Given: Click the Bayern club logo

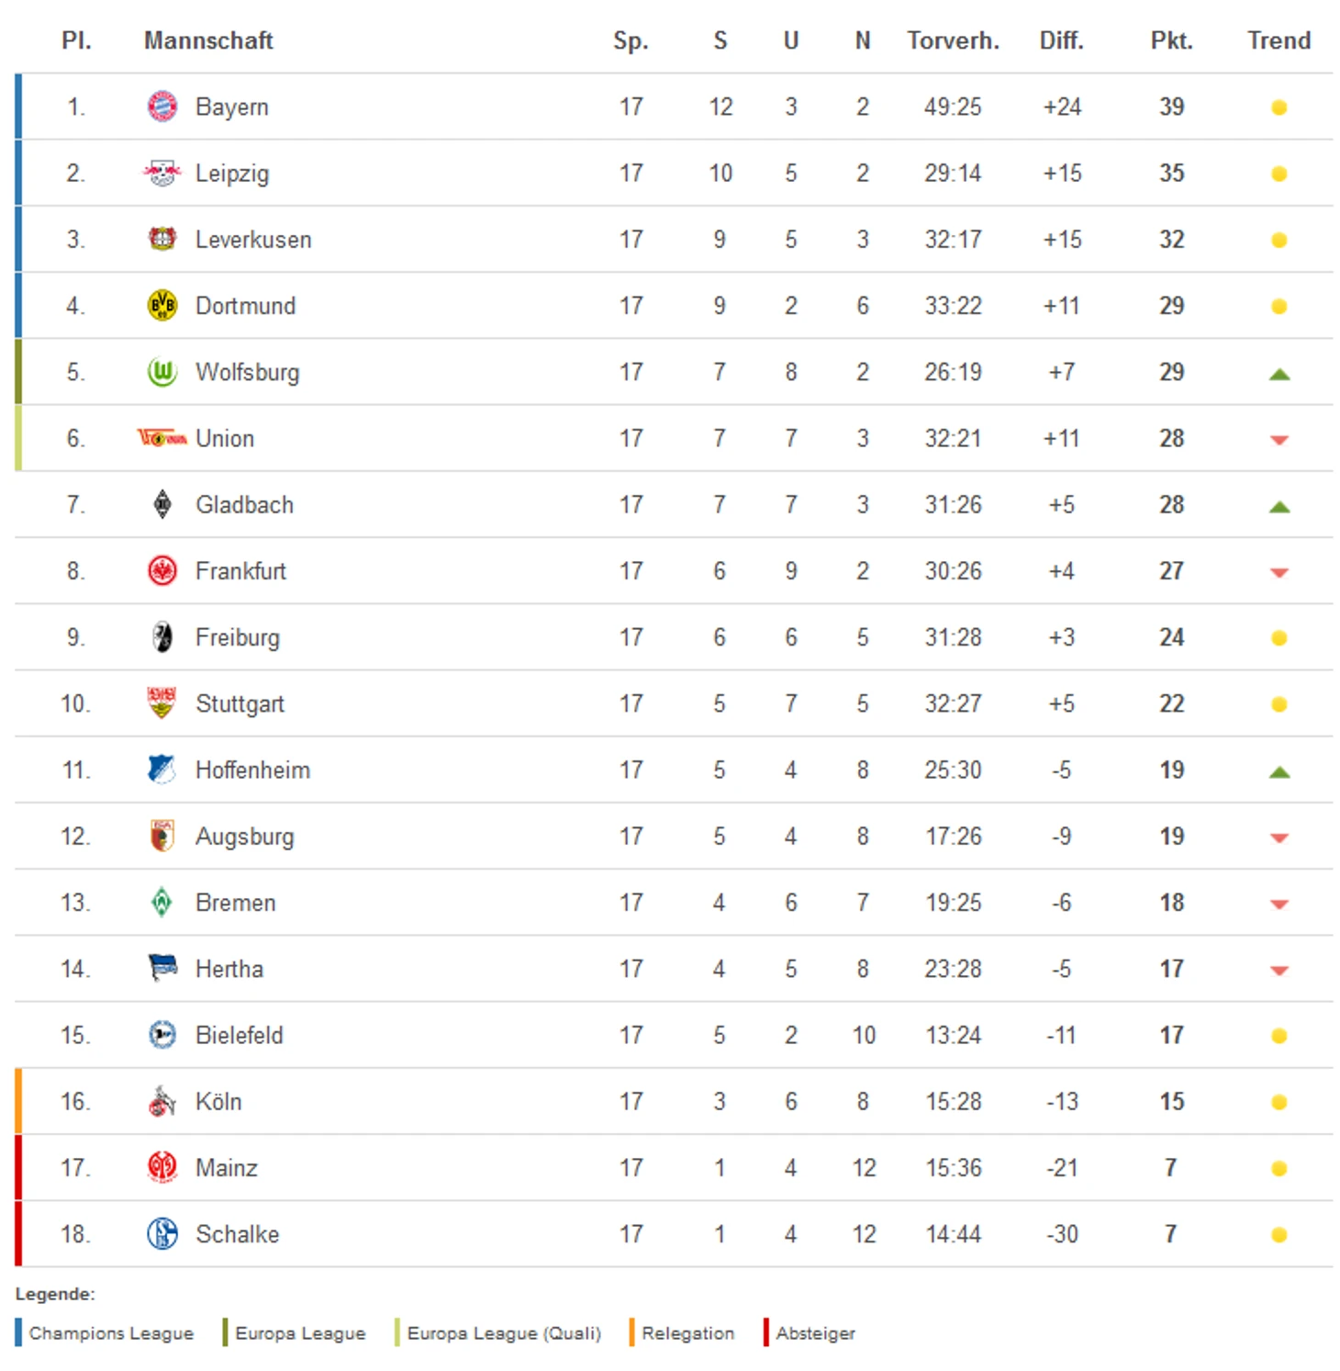Looking at the screenshot, I should coord(162,107).
